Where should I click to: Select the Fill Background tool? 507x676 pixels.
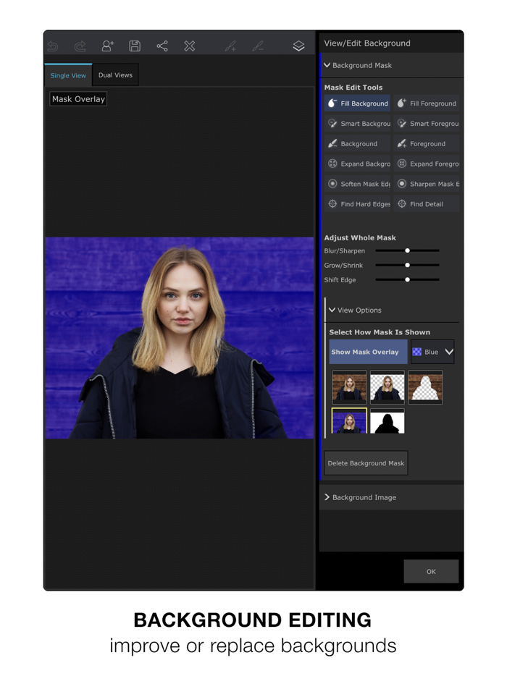pos(357,103)
